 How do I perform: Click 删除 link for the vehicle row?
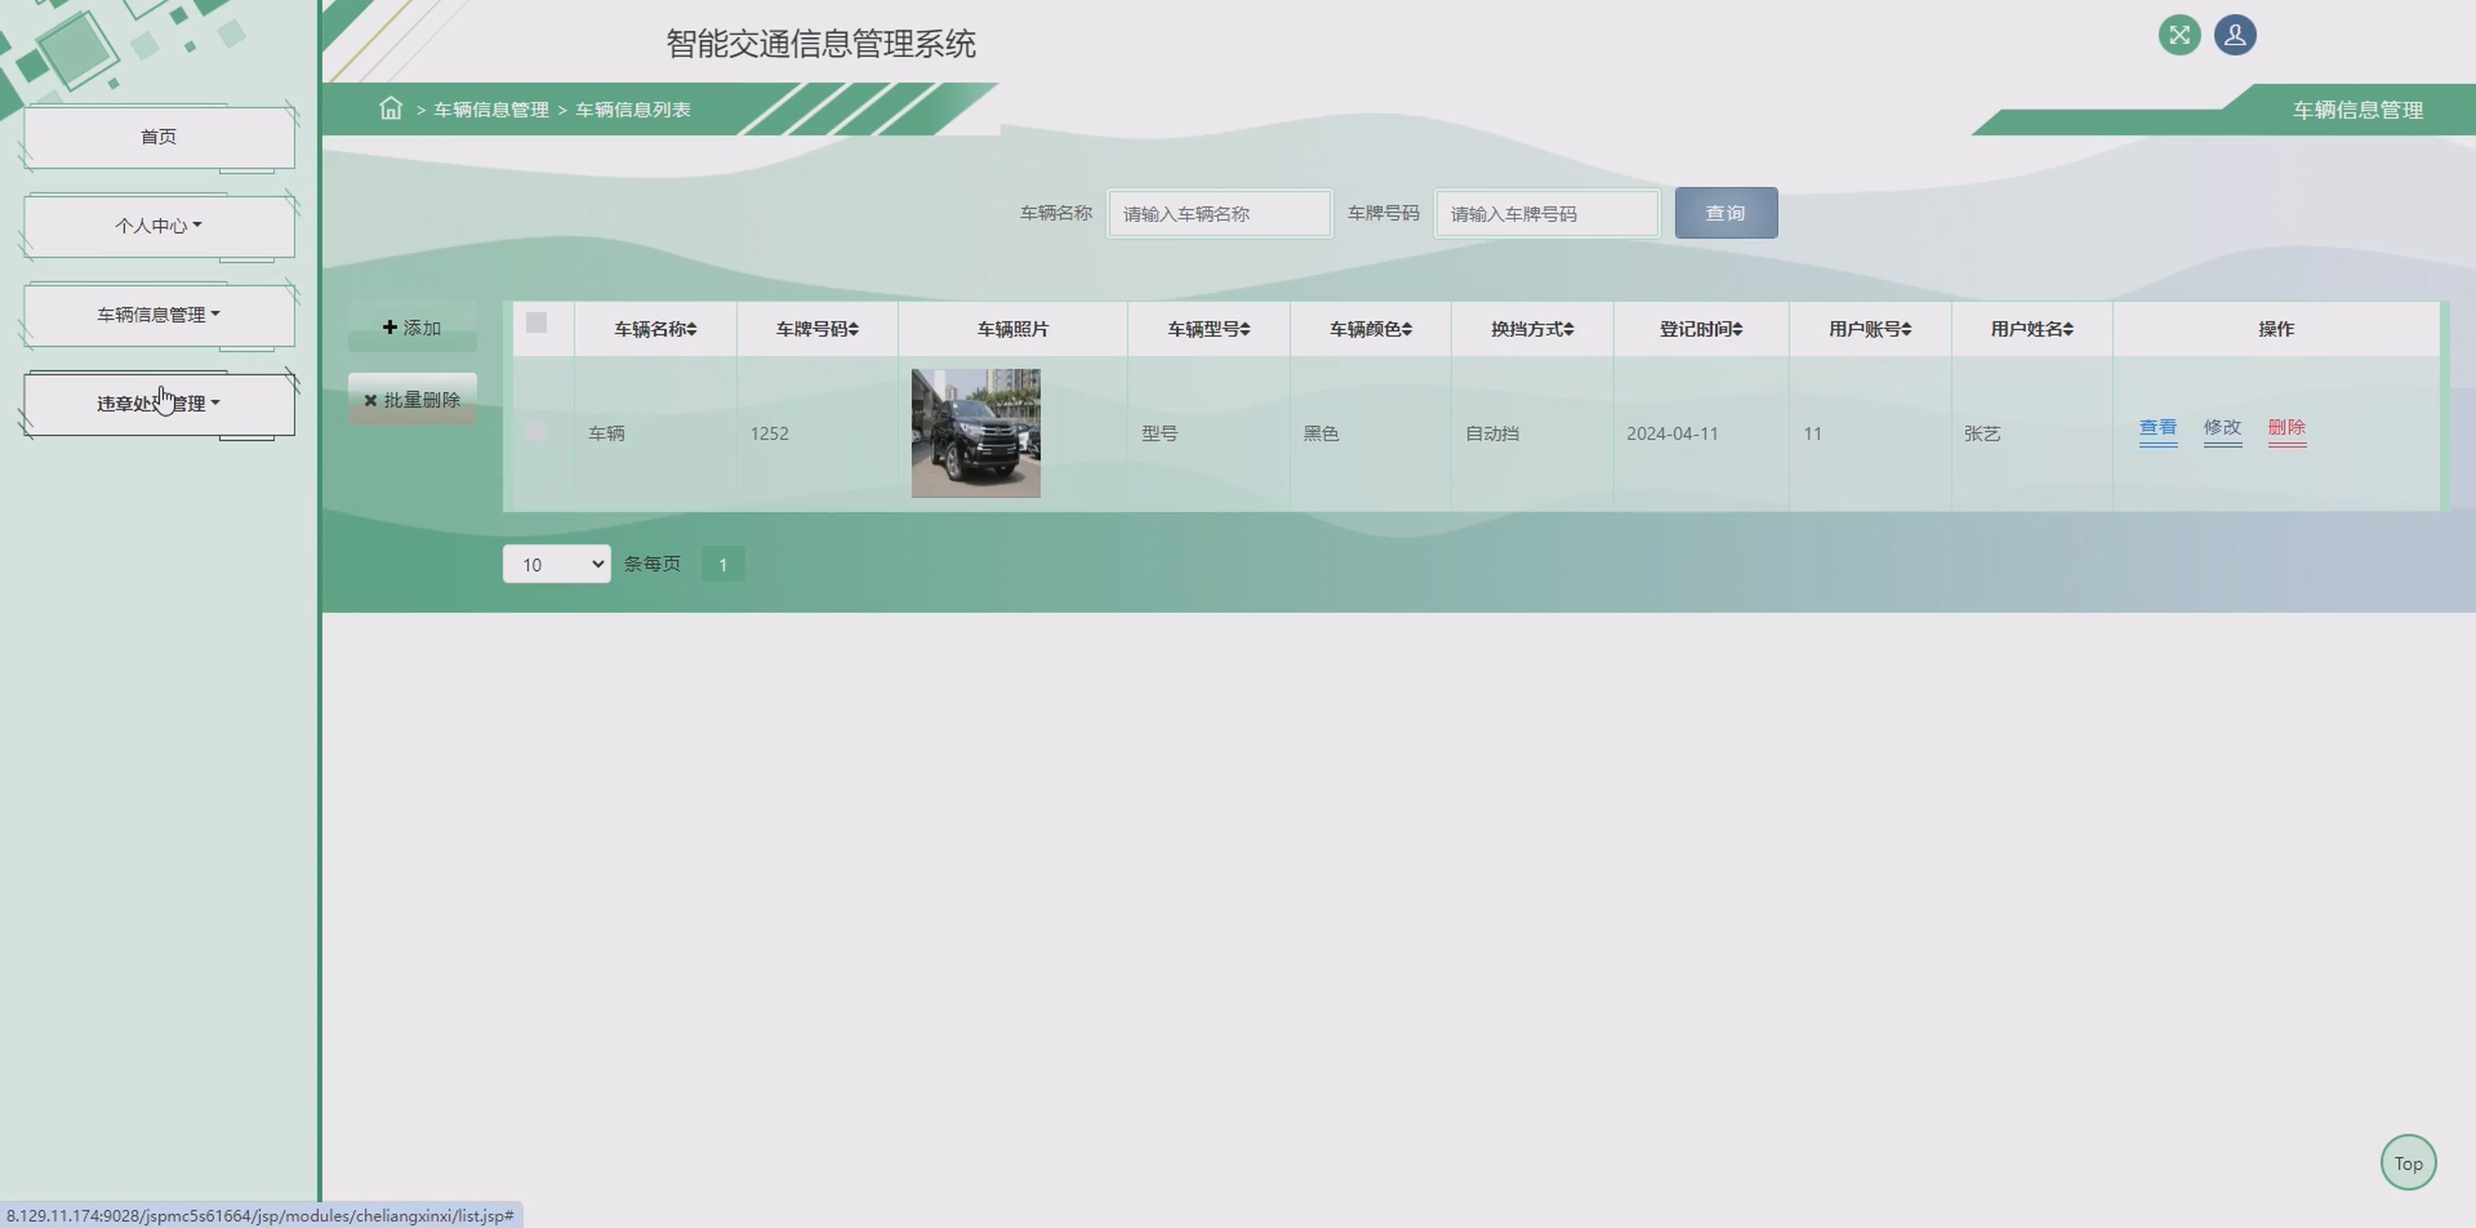[2286, 429]
